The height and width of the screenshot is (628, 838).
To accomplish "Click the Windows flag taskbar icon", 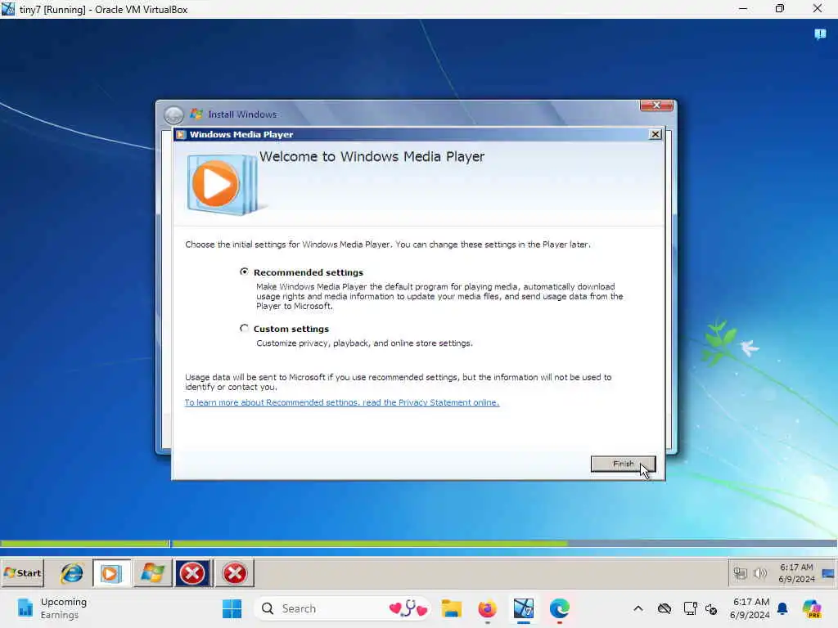I will [x=151, y=573].
